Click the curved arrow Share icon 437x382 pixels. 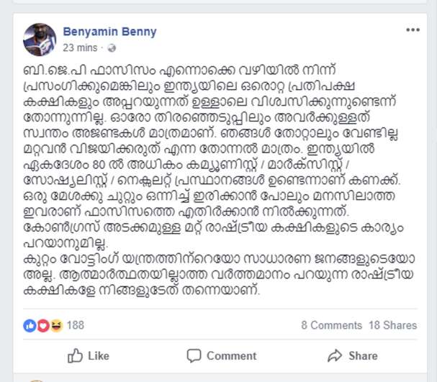(x=335, y=355)
